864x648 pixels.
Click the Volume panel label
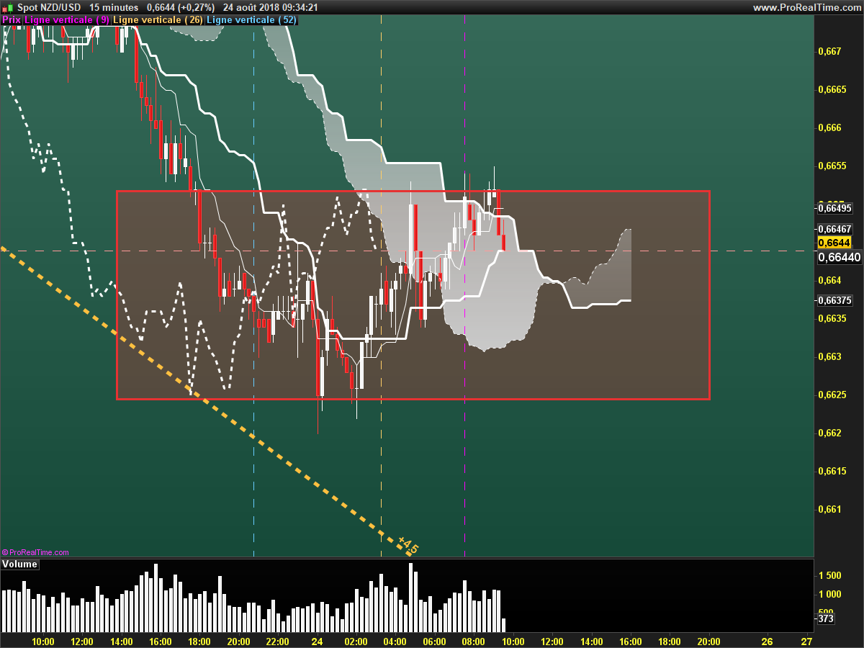[x=19, y=564]
